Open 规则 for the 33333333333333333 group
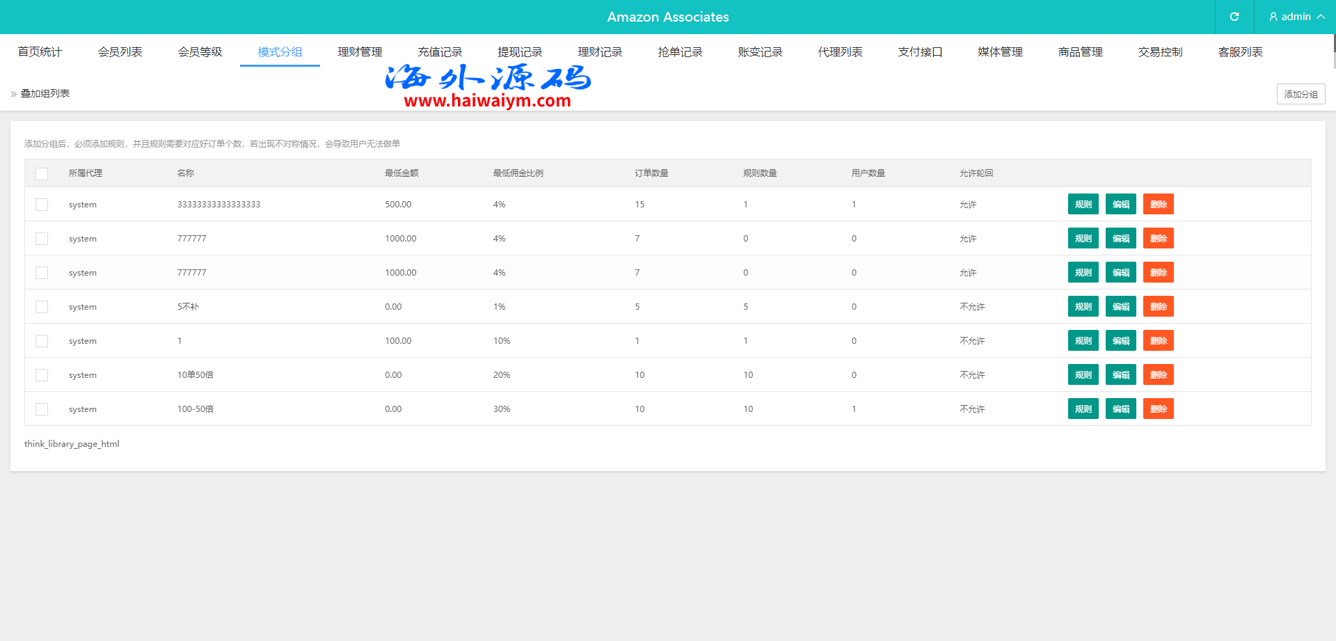Screen dimensions: 1336x641 pyautogui.click(x=1083, y=205)
